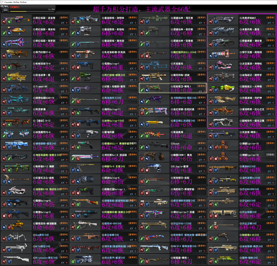The image size is (277, 266).
Task: Click the 使用中 tag on M134原石
Action: pyautogui.click(x=64, y=246)
